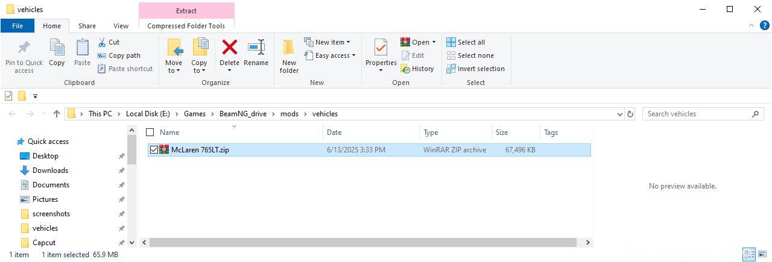Image resolution: width=772 pixels, height=262 pixels.
Task: Expand the Properties button dropdown
Action: 381,70
